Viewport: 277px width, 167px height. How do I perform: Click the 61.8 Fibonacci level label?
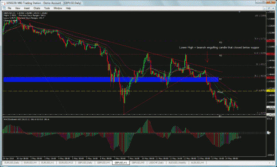point(260,53)
